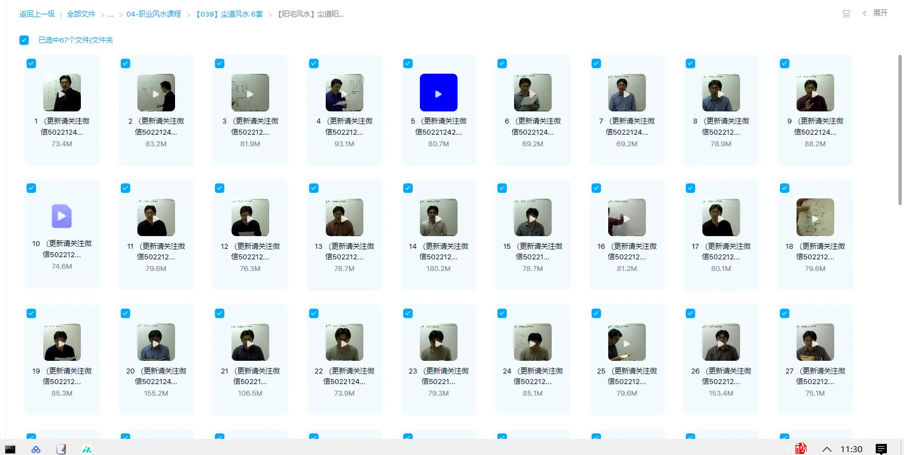Deselect video 3 checkbox

pos(220,64)
